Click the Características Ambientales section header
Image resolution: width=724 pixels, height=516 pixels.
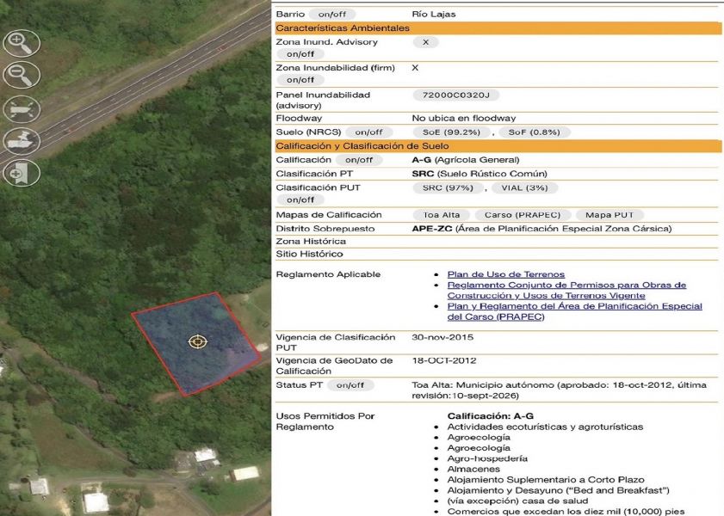point(498,28)
